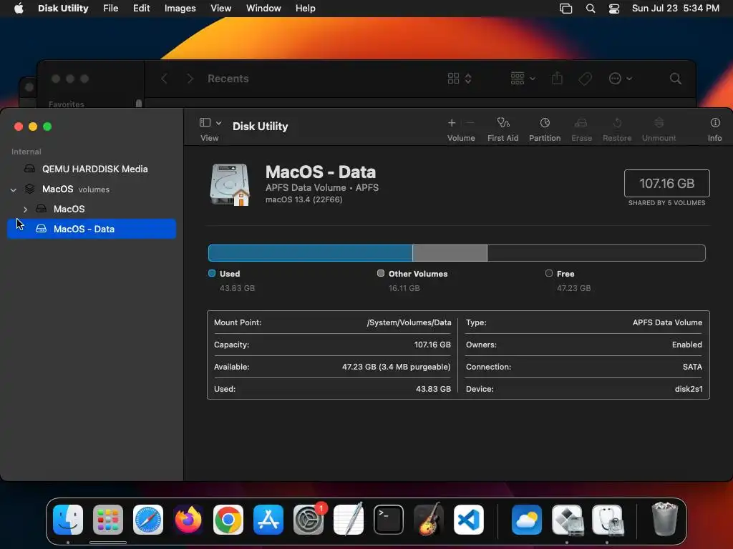Click the Free legend swatch
This screenshot has height=549, width=733.
click(x=549, y=273)
